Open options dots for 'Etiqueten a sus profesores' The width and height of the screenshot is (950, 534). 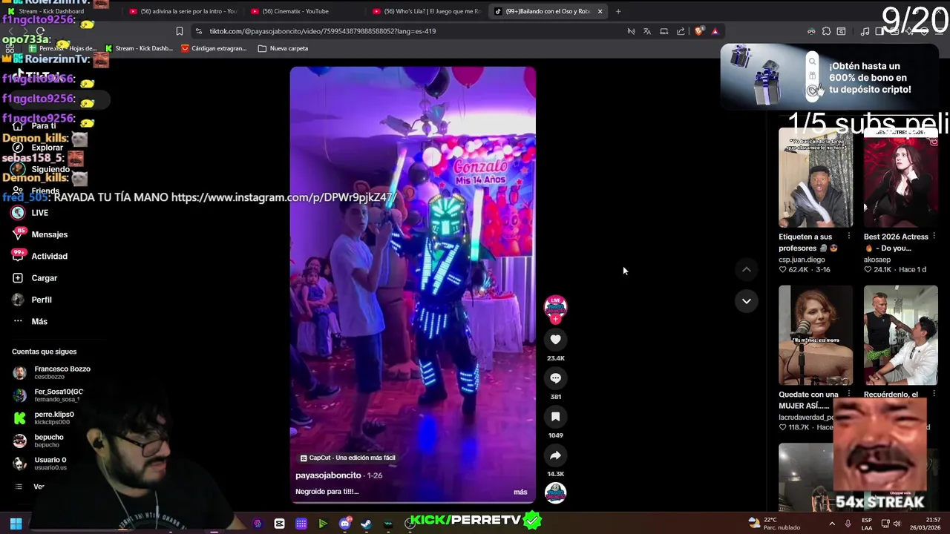pyautogui.click(x=849, y=237)
